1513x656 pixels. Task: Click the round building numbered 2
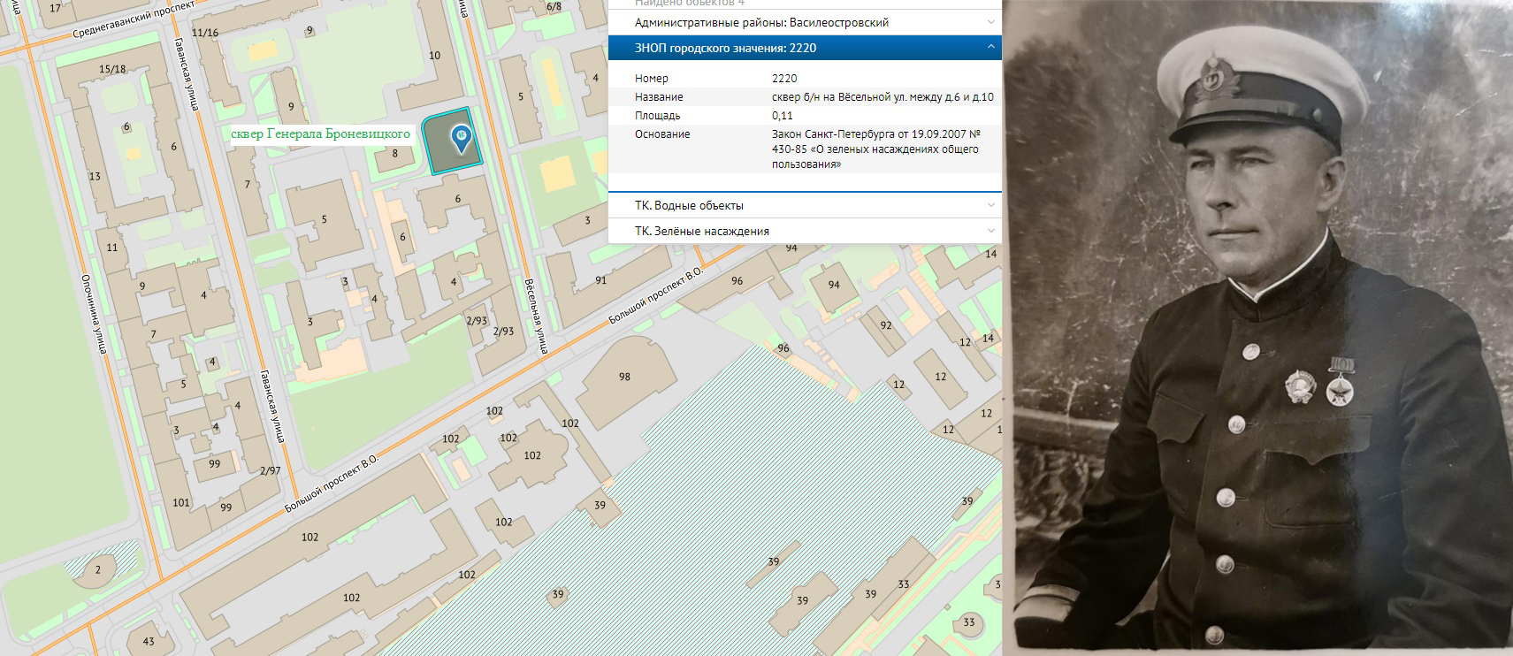coord(97,570)
